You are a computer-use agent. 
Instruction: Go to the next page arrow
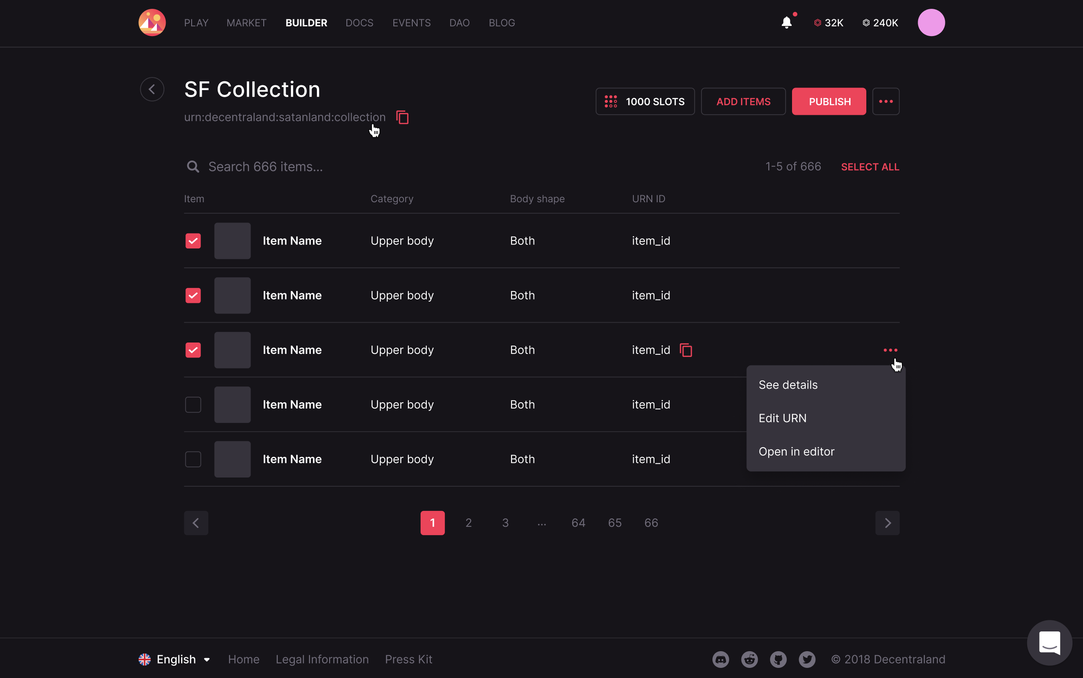(x=887, y=523)
